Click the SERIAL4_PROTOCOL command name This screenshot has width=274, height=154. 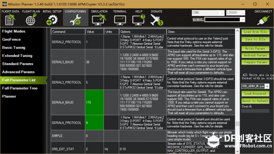click(x=67, y=123)
